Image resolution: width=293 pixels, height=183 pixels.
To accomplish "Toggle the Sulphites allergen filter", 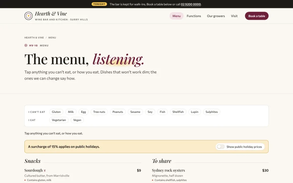I will point(212,112).
